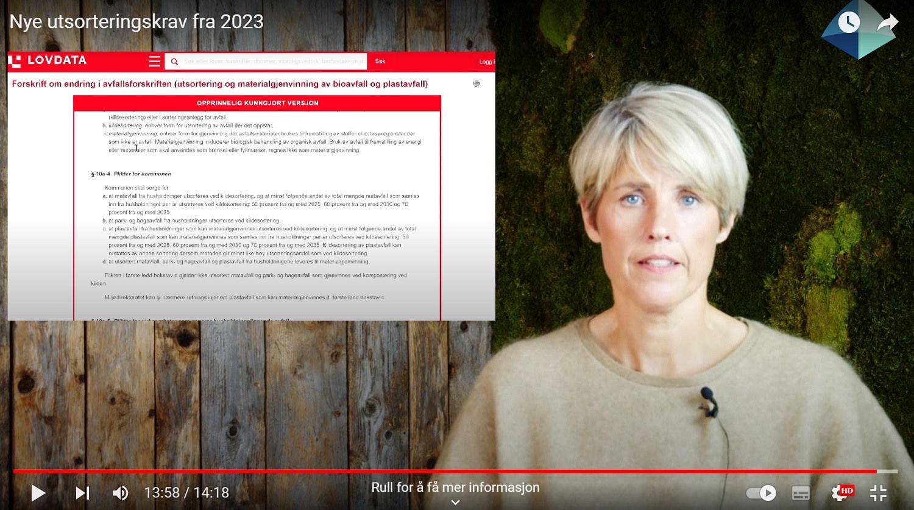Click the 'OPPRINNELIG KUNNGJORT VERSJON' banner

coord(257,103)
